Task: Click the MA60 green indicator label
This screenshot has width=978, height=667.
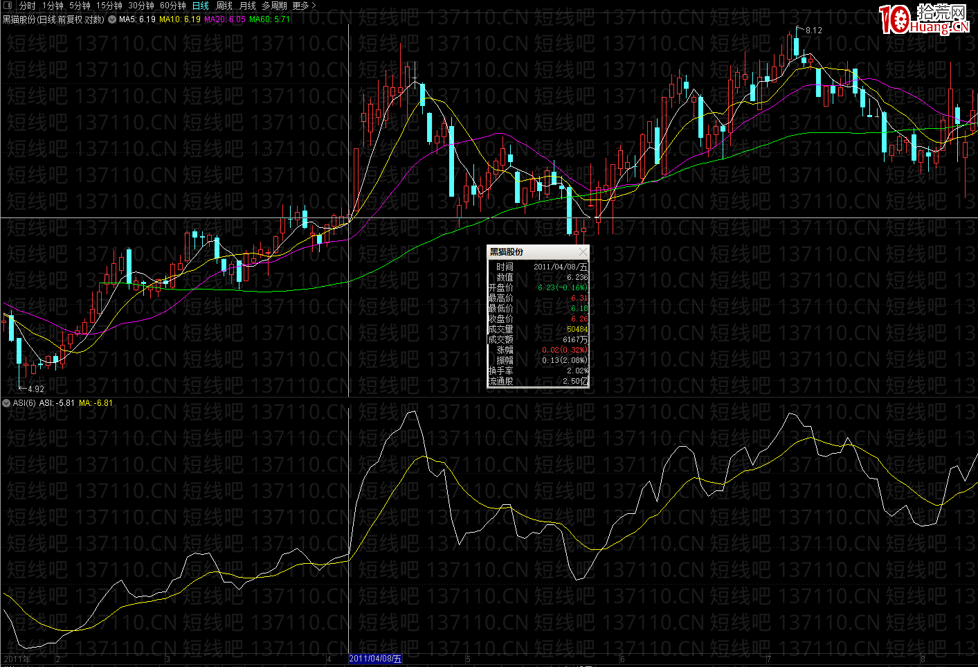Action: [270, 19]
